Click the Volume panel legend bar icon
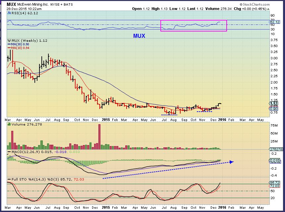Screen dimensions: 285x212 pos(9,124)
